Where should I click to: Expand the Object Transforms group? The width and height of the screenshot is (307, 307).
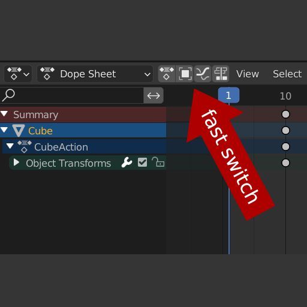point(16,162)
